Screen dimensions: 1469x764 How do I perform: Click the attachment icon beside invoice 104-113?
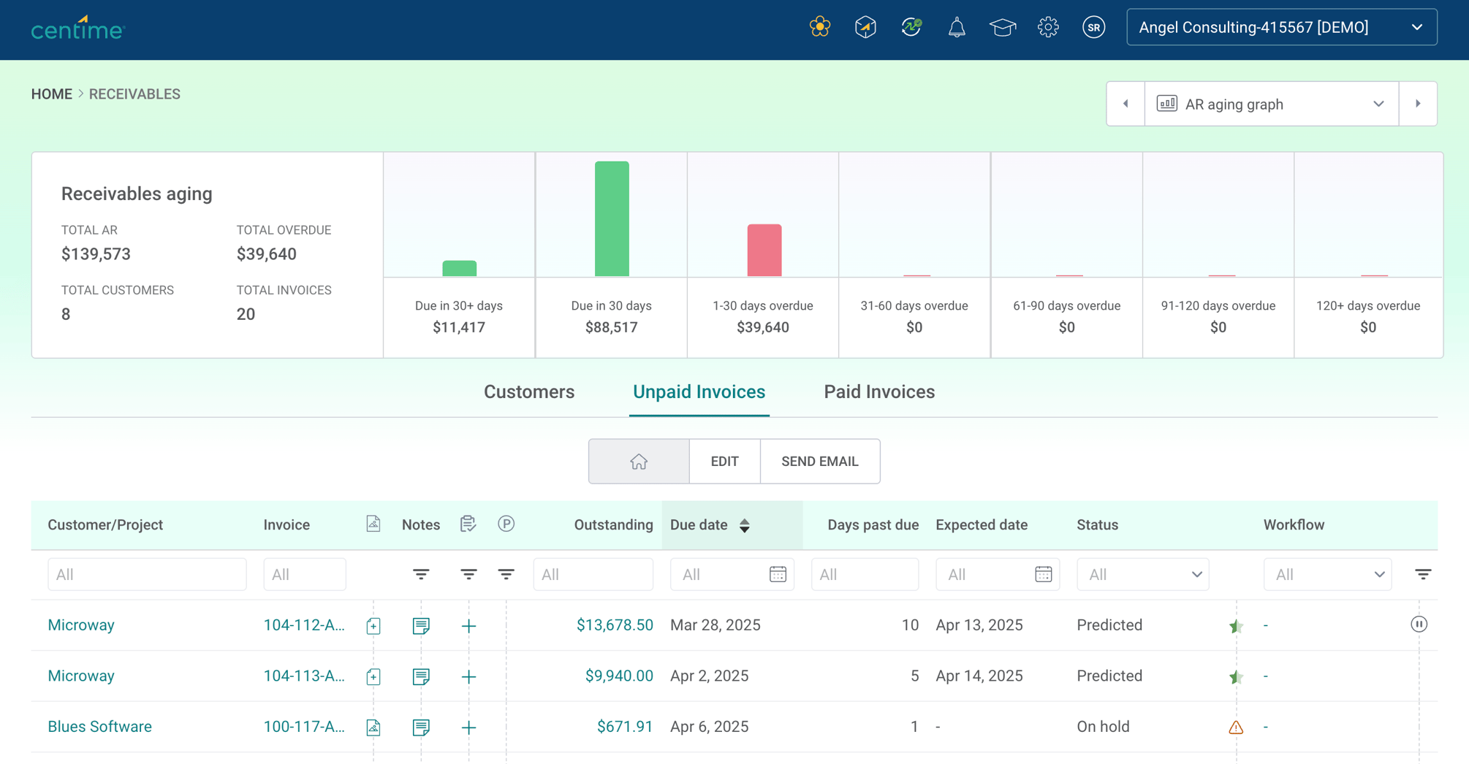[373, 676]
